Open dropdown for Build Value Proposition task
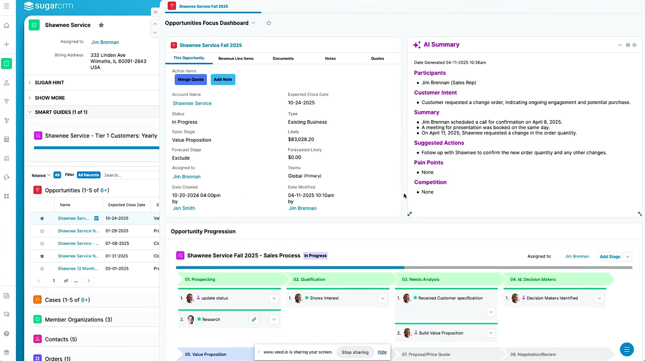This screenshot has width=645, height=361. (x=490, y=333)
